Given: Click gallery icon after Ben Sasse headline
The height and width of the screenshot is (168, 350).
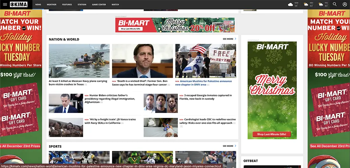Looking at the screenshot, I should [x=169, y=84].
